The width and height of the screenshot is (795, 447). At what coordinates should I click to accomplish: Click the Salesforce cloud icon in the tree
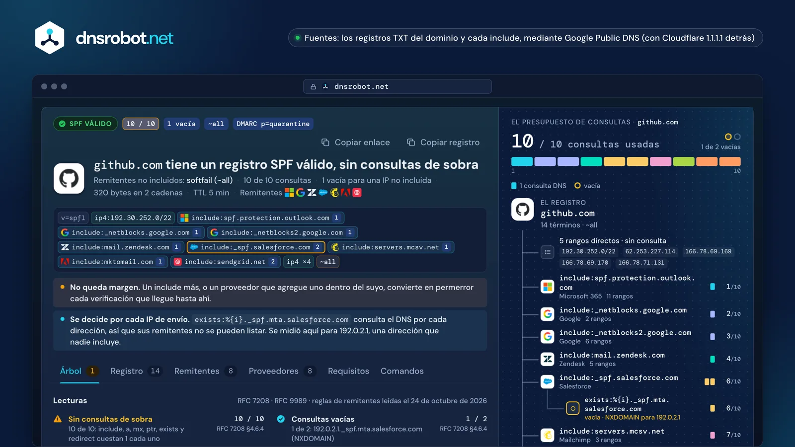(x=548, y=381)
